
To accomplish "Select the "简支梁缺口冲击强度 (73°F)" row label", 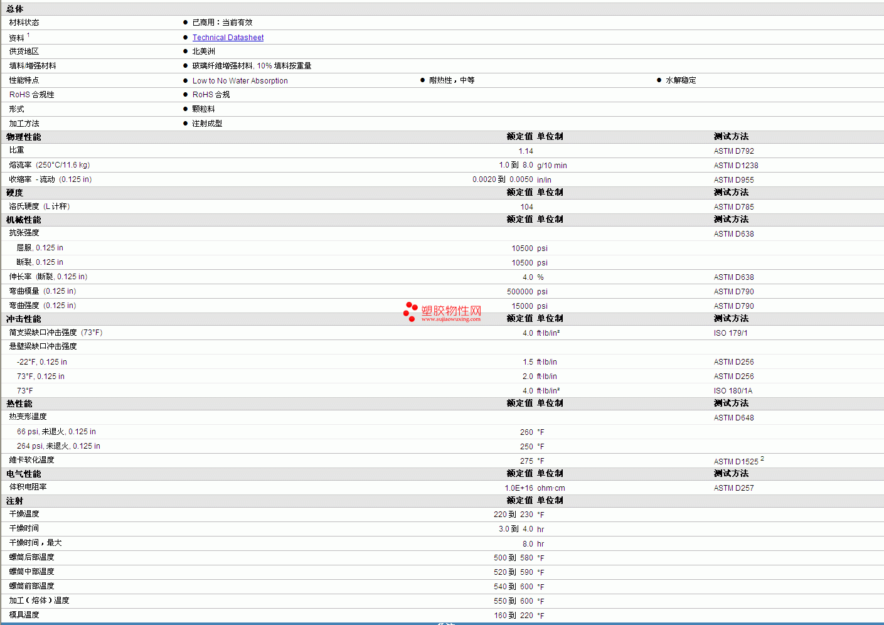I will pos(56,333).
